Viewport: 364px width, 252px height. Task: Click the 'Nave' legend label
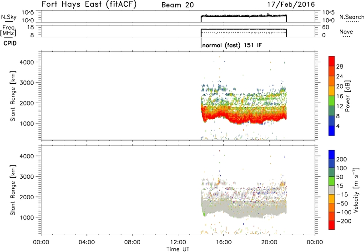coord(346,31)
